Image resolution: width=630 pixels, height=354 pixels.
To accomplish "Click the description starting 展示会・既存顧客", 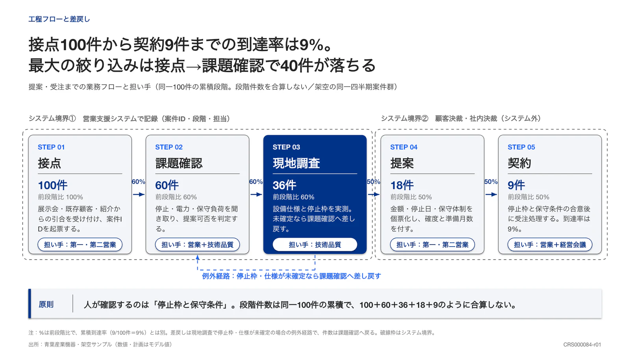I will [80, 219].
